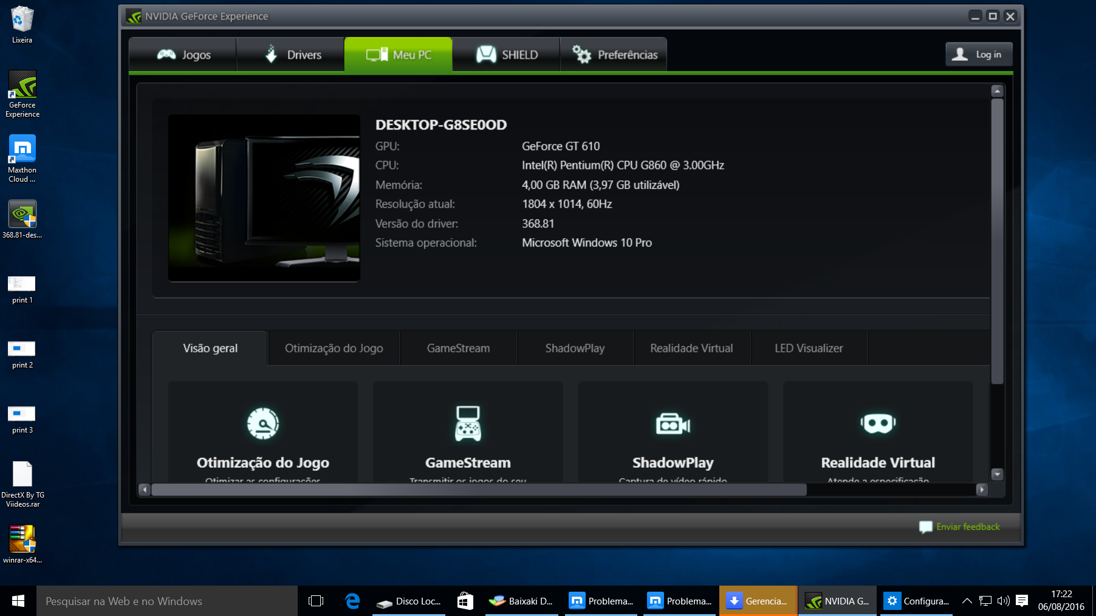Click the Otimização do Jogo card title
Screen dimensions: 1096x616
[263, 463]
